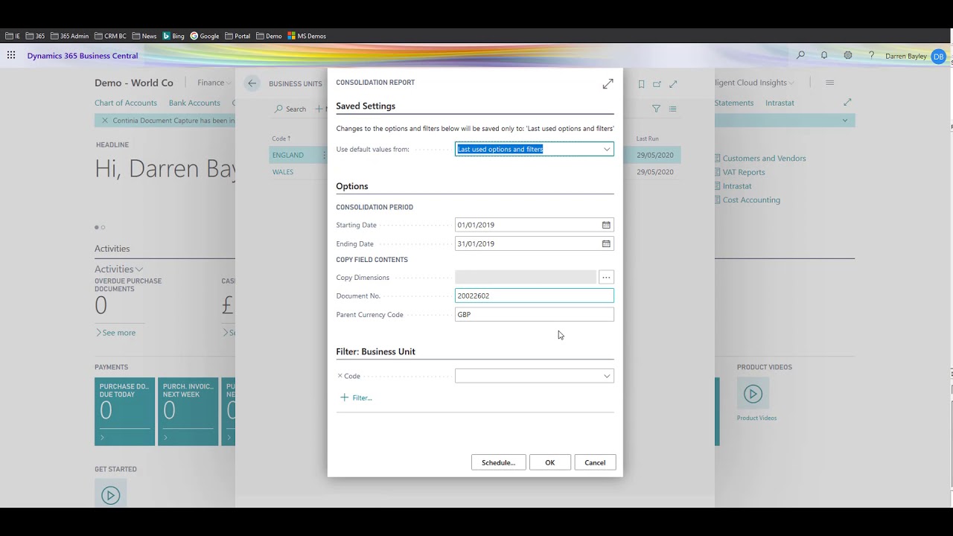Open the VAT Reports link
This screenshot has width=953, height=536.
pos(744,172)
